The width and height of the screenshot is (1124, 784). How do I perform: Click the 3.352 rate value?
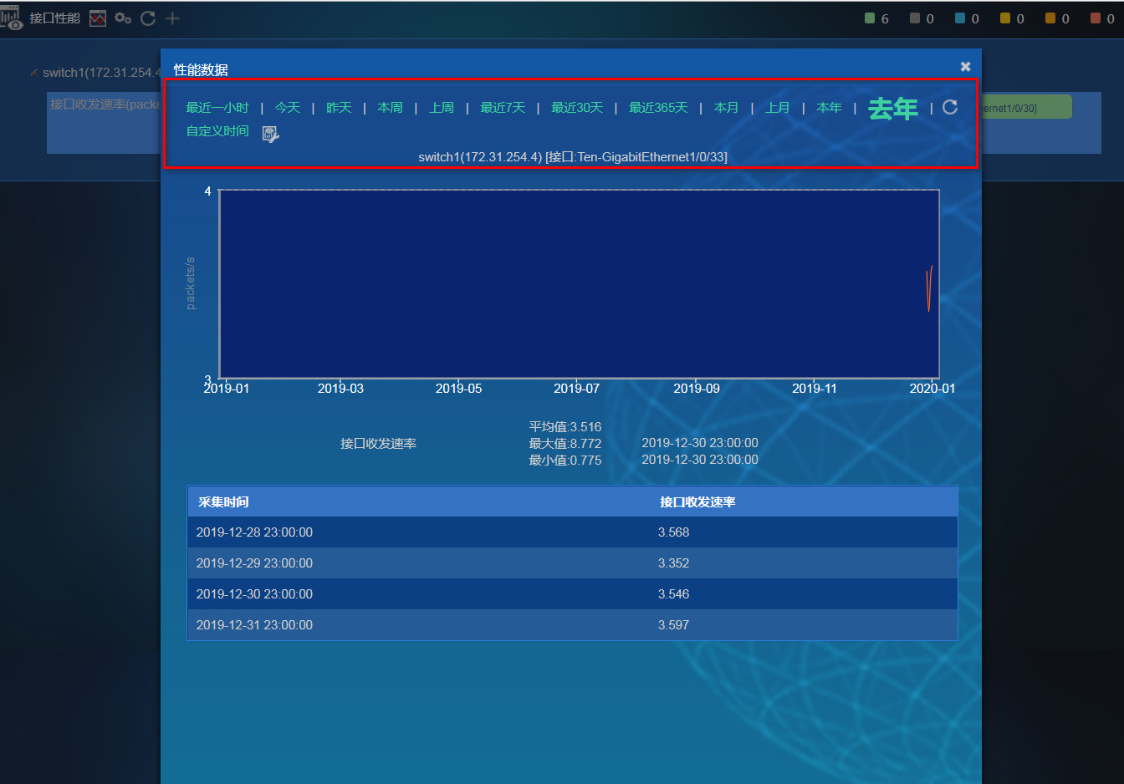tap(673, 563)
